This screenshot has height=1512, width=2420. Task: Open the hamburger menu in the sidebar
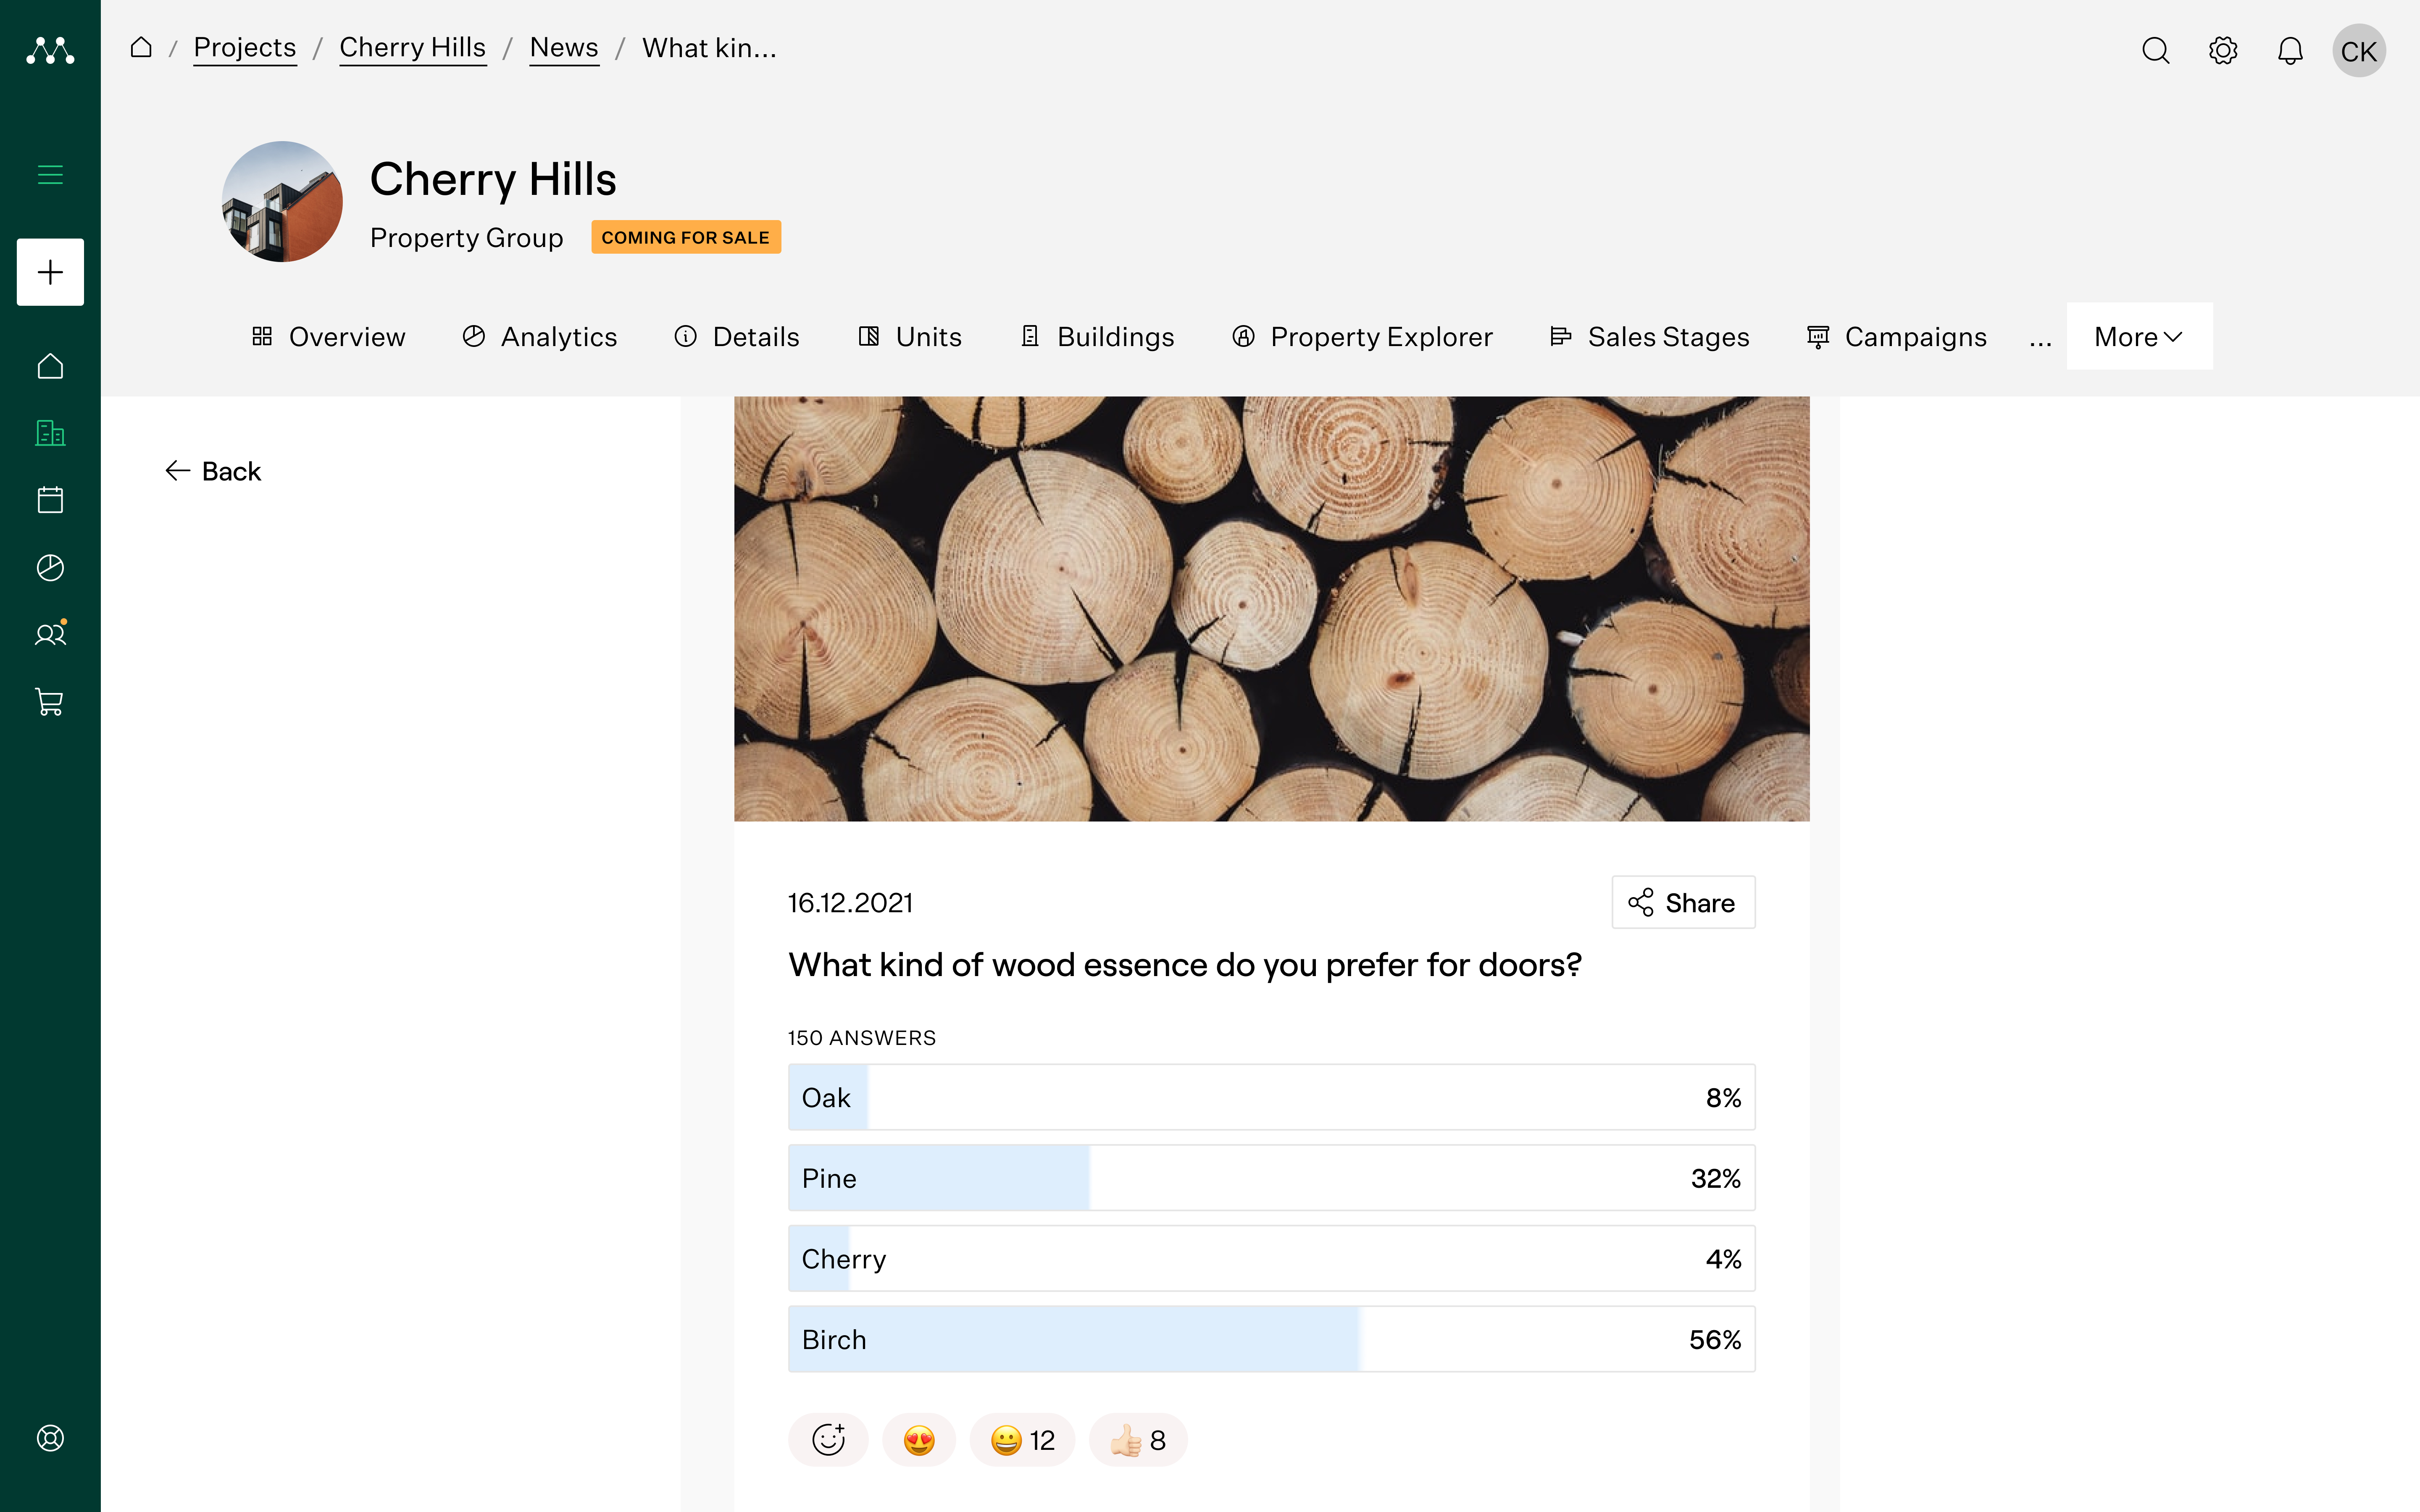click(x=50, y=175)
